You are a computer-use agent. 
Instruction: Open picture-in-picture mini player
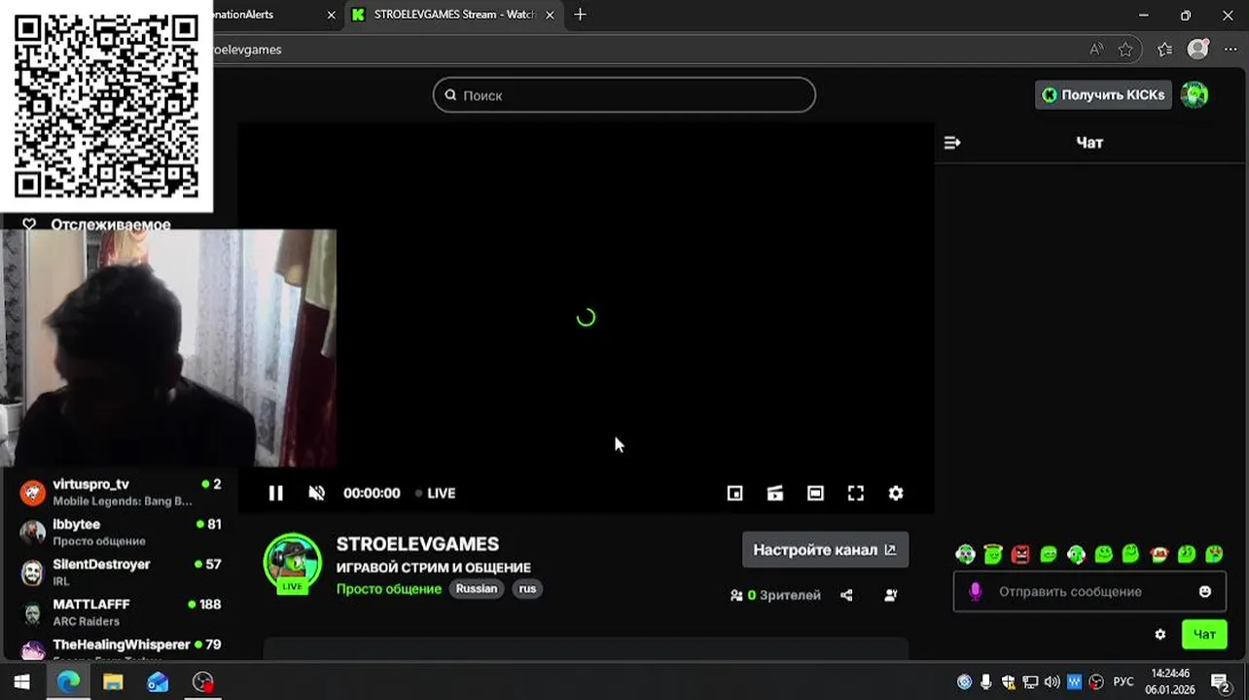click(x=735, y=493)
